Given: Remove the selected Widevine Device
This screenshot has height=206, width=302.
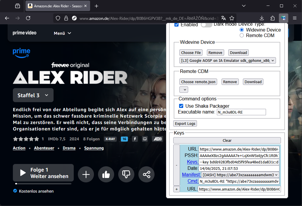Looking at the screenshot, I should (x=215, y=53).
